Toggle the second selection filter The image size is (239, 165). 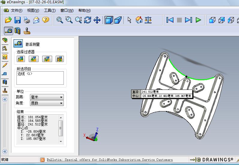(x=34, y=59)
